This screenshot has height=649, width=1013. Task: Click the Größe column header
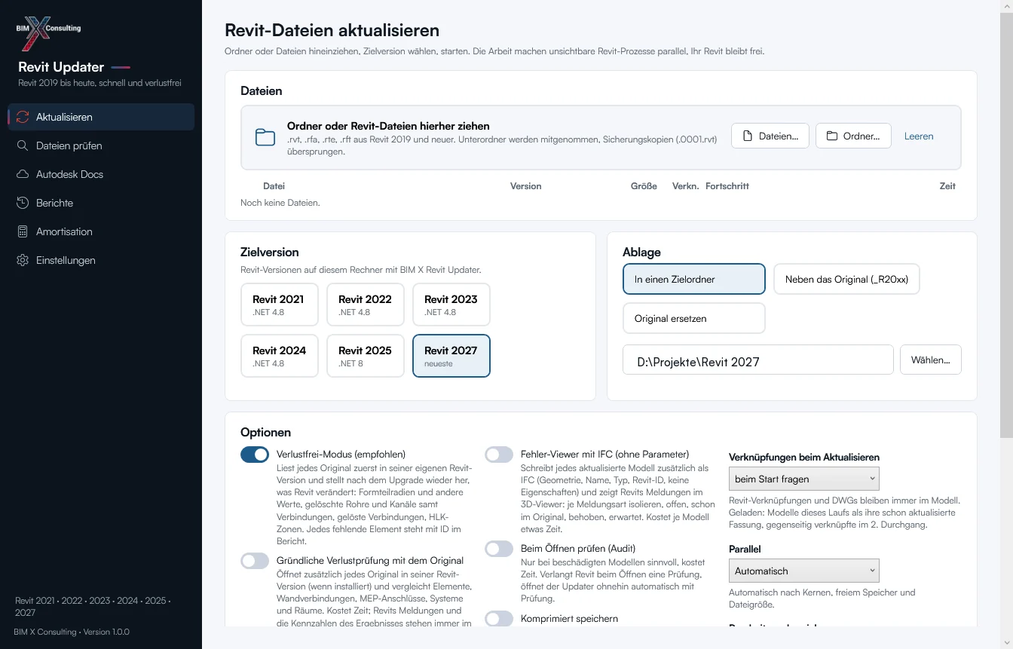644,186
